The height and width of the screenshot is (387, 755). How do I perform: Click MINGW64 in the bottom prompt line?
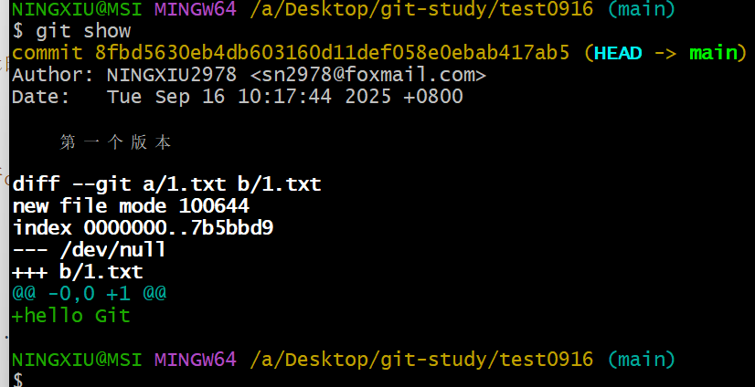coord(195,359)
